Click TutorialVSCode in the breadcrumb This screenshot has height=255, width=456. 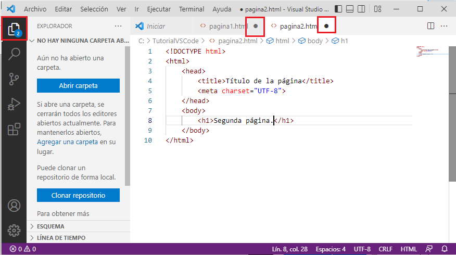pyautogui.click(x=175, y=41)
